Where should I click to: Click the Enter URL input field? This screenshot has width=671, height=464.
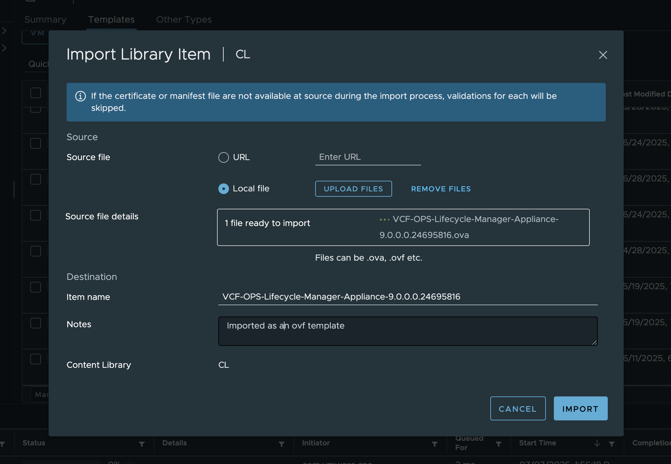click(367, 157)
